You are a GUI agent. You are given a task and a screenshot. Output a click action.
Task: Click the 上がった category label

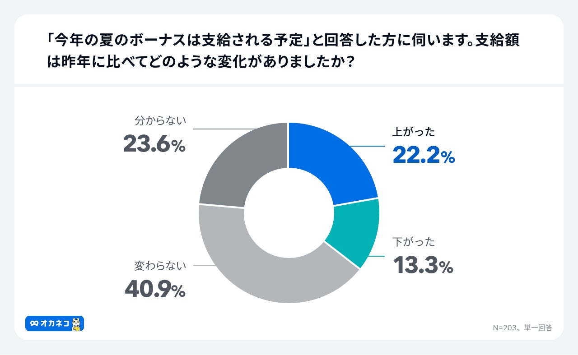[x=414, y=132]
